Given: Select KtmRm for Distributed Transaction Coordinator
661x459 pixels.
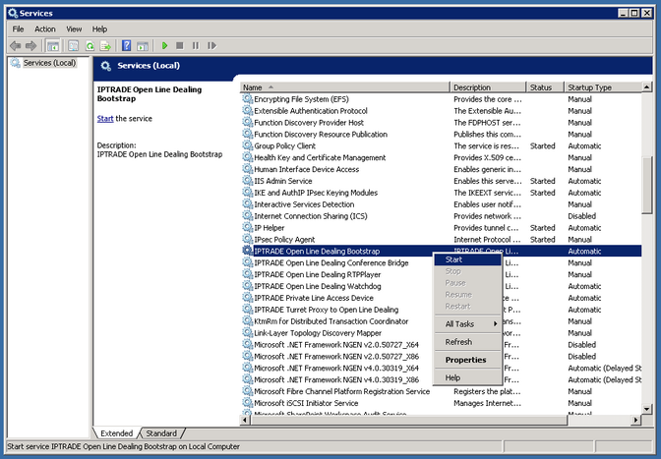Looking at the screenshot, I should pos(331,321).
